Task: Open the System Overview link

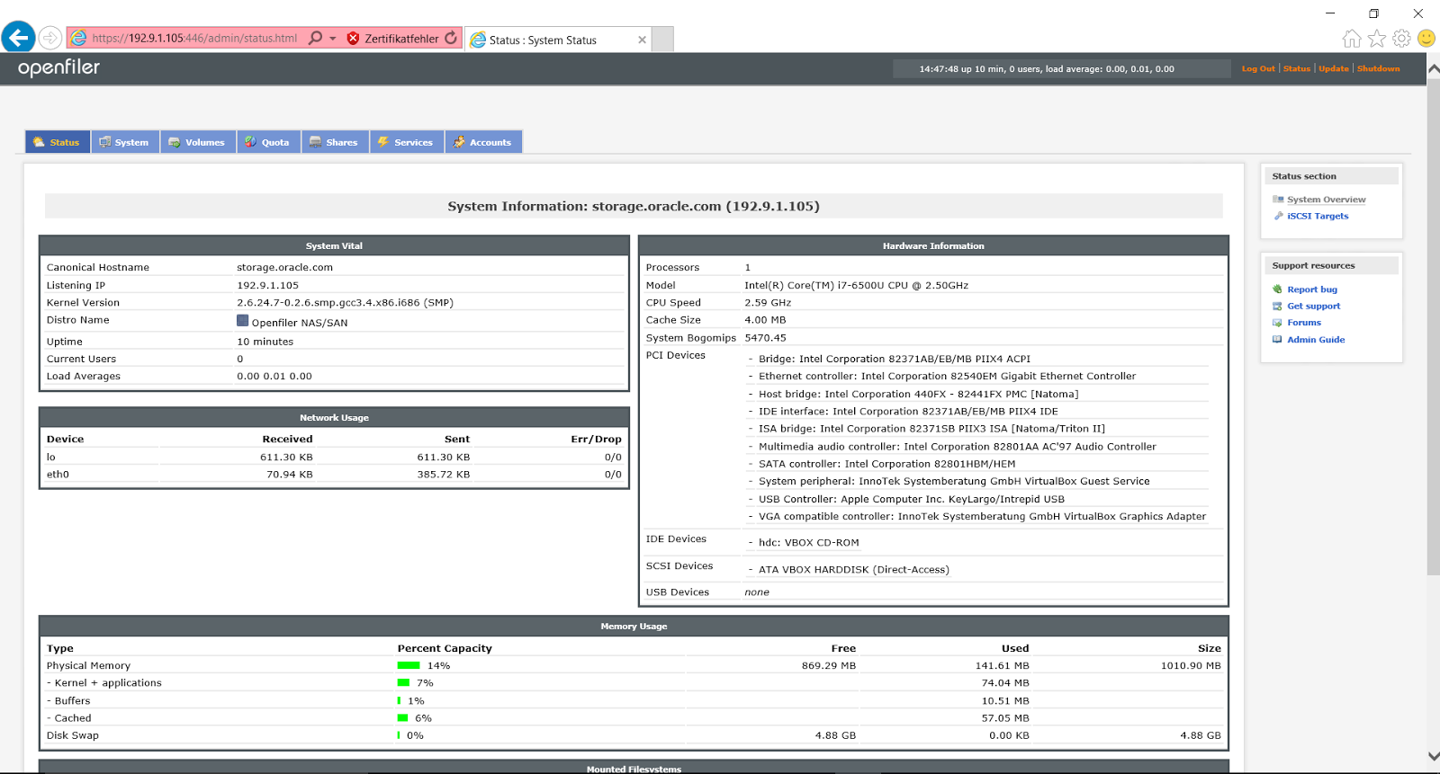Action: tap(1327, 200)
